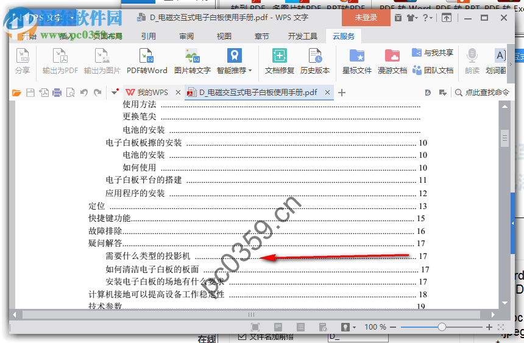
Task: Click horizontal scrollbar right arrow
Action: 493,314
